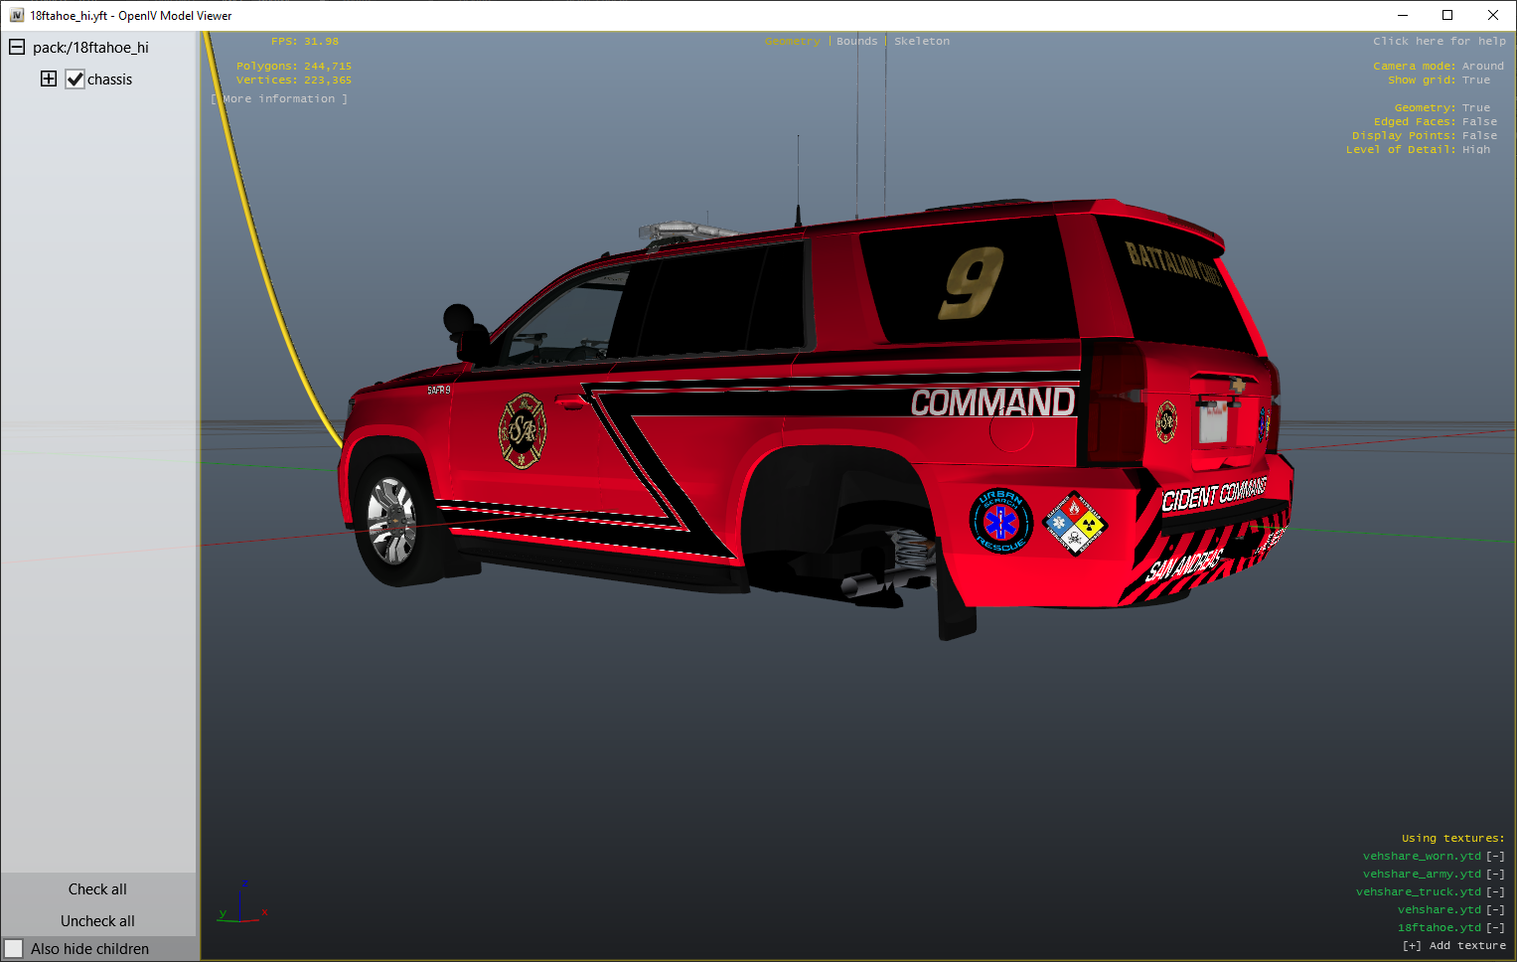
Task: Remove vehshare_army.ytd using its [-] icon
Action: (x=1495, y=874)
